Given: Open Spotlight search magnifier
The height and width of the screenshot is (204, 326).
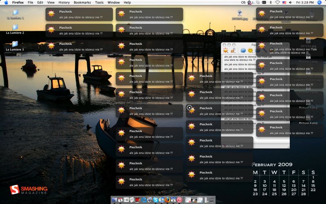Looking at the screenshot, I should (x=319, y=2).
